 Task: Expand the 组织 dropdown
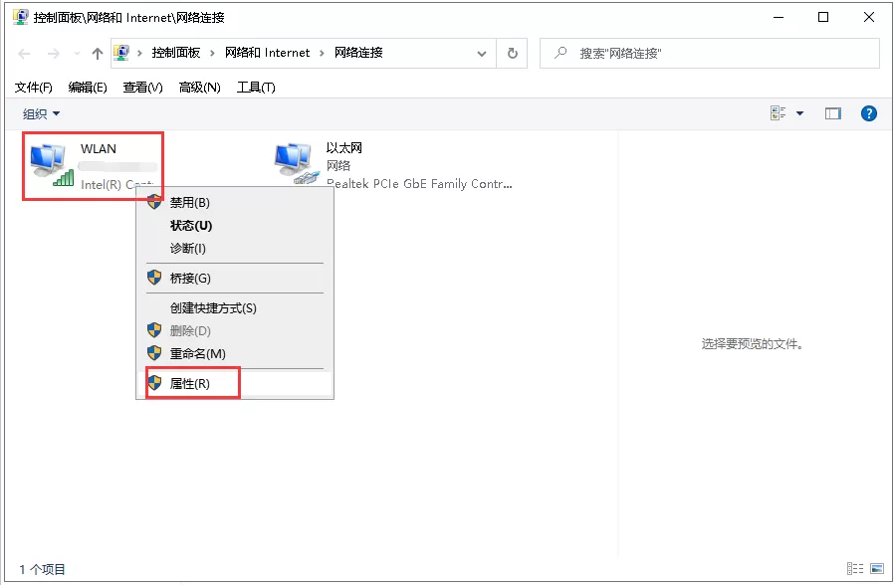point(40,112)
